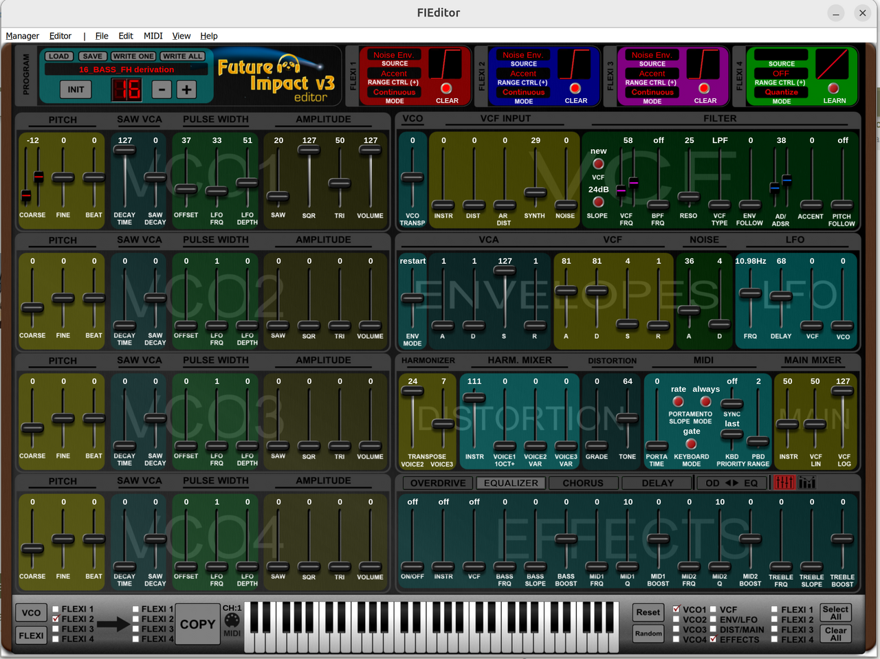Click the VCF RESO slider handle
This screenshot has height=659, width=880.
pyautogui.click(x=689, y=197)
